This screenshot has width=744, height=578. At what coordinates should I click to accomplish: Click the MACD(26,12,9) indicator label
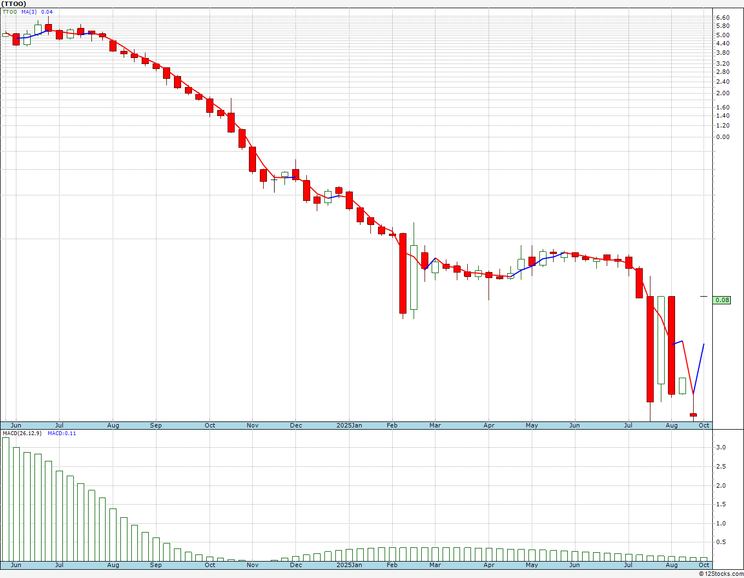click(x=23, y=433)
